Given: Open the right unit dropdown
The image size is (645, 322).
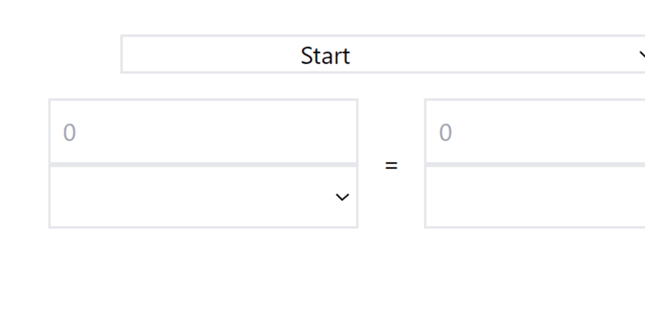Looking at the screenshot, I should click(x=534, y=197).
